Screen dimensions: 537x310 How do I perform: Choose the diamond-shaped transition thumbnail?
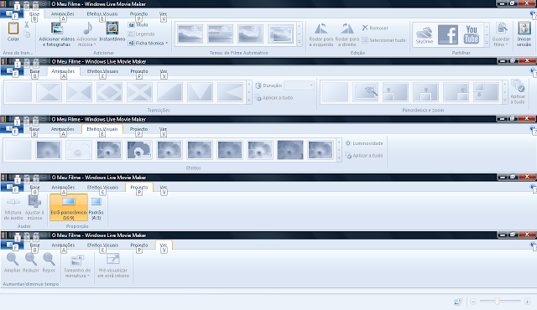(109, 91)
